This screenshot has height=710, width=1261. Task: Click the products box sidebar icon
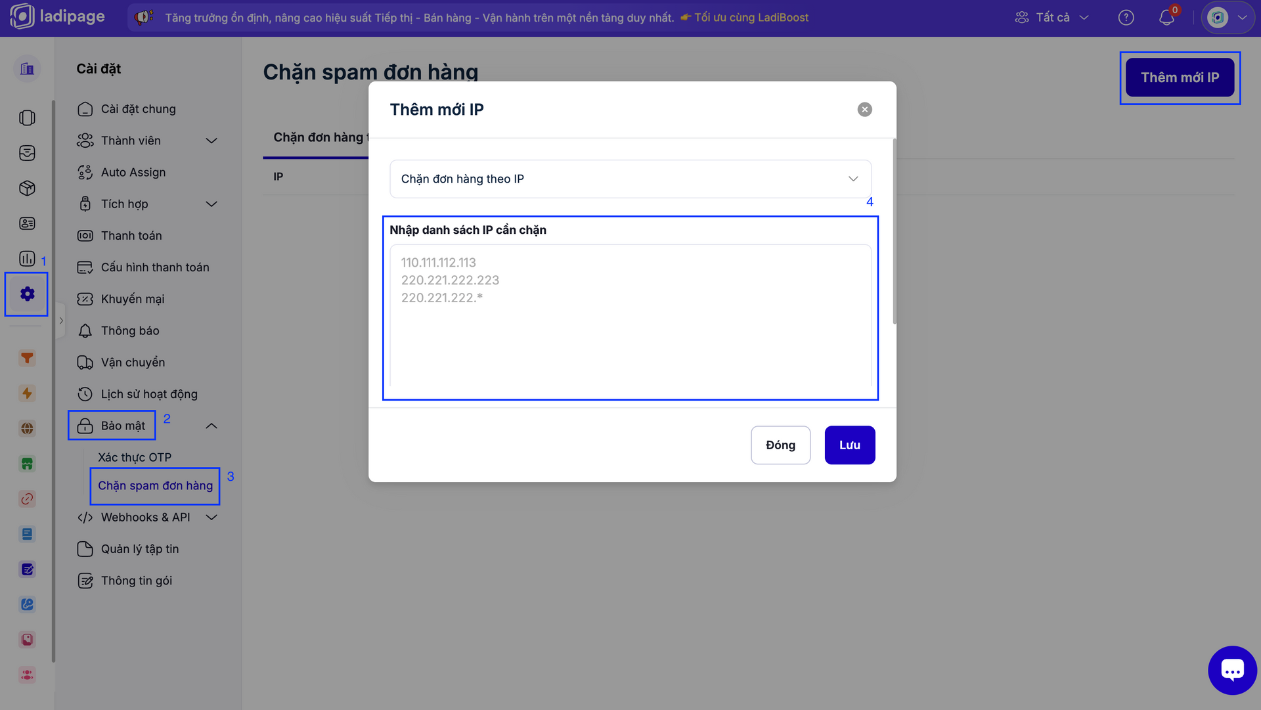tap(27, 189)
